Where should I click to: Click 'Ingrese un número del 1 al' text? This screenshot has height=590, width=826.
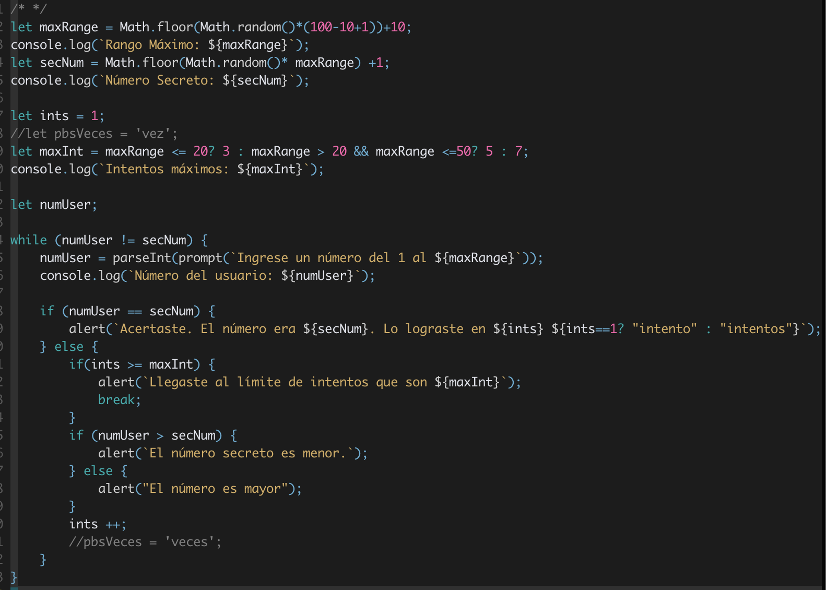[332, 258]
